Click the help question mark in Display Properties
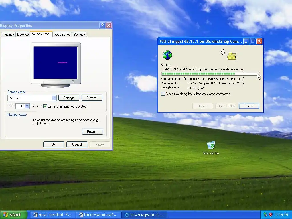This screenshot has width=292, height=219. tap(102, 25)
